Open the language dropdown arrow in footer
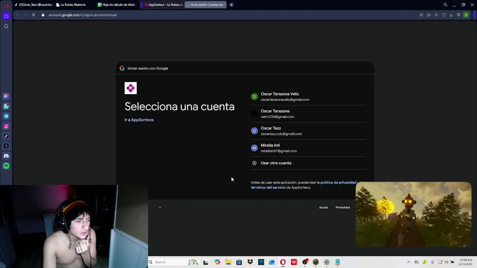This screenshot has height=268, width=477. (x=160, y=207)
